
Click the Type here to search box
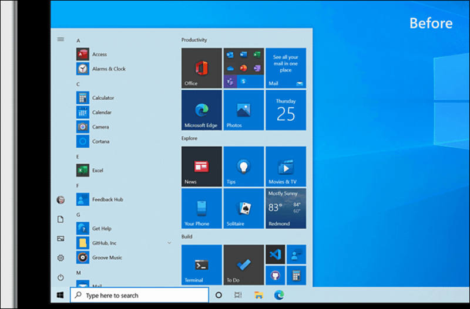pos(139,296)
